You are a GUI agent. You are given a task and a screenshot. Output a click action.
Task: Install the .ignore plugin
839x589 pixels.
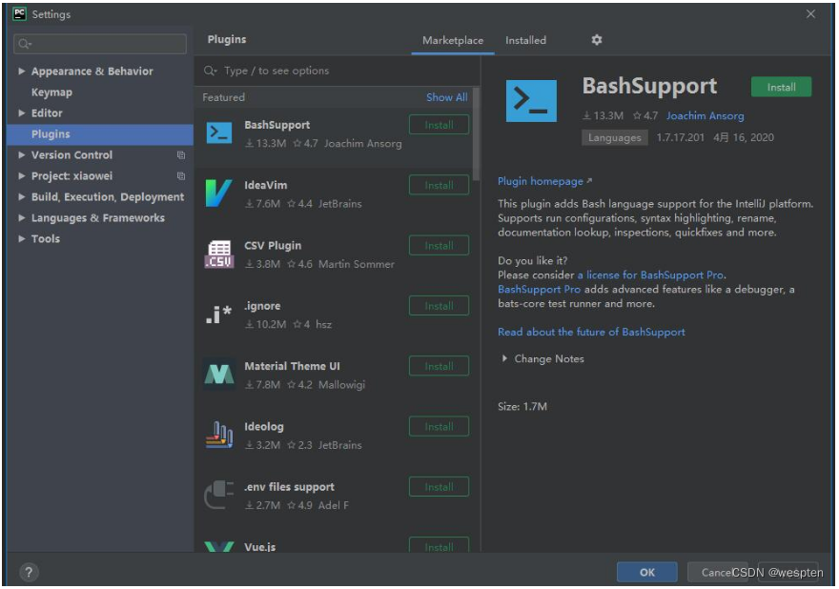coord(439,306)
